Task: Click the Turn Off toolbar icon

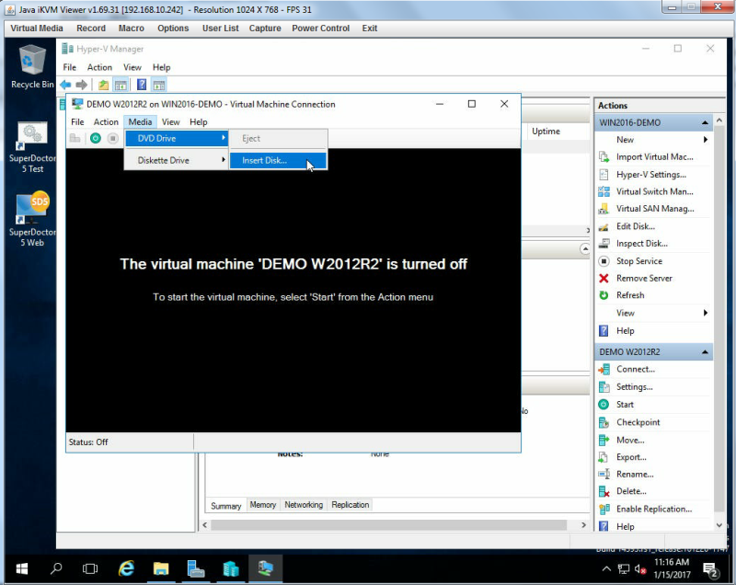Action: pos(112,138)
